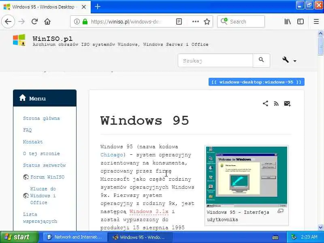
Task: Click the Menu header with house icon
Action: (x=45, y=98)
